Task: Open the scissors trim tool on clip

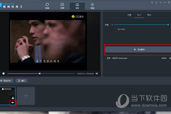Action: click(x=13, y=98)
